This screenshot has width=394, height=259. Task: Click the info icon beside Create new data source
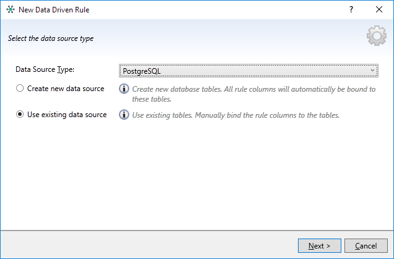(x=124, y=89)
